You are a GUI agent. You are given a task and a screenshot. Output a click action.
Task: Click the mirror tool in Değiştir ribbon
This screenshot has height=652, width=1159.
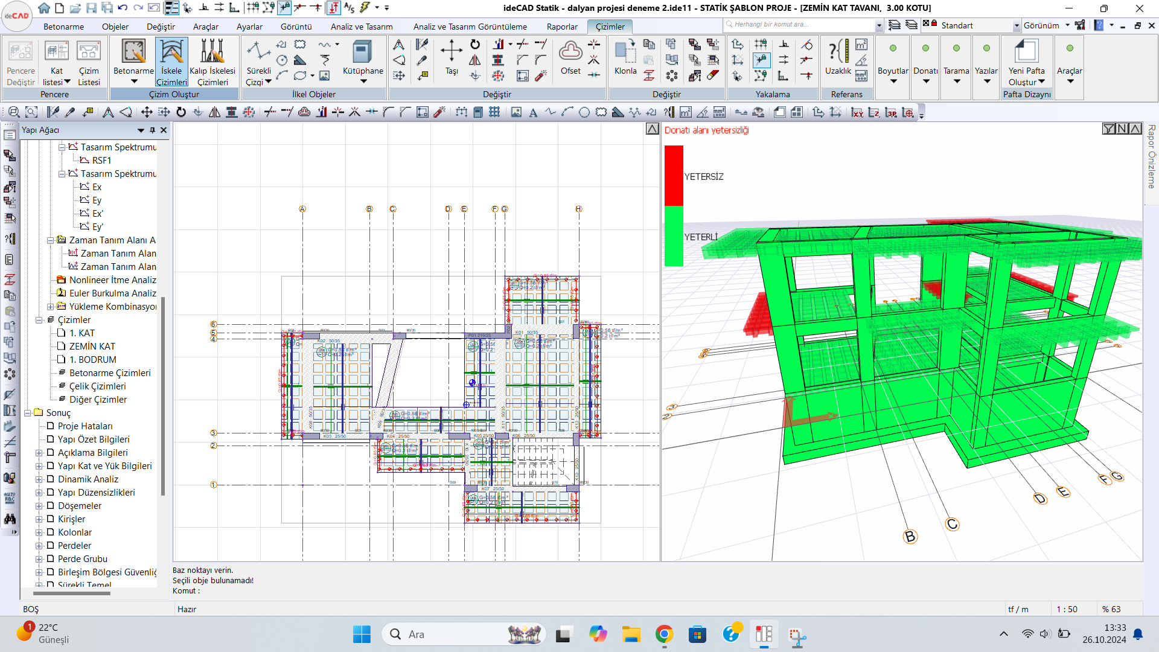[x=475, y=60]
